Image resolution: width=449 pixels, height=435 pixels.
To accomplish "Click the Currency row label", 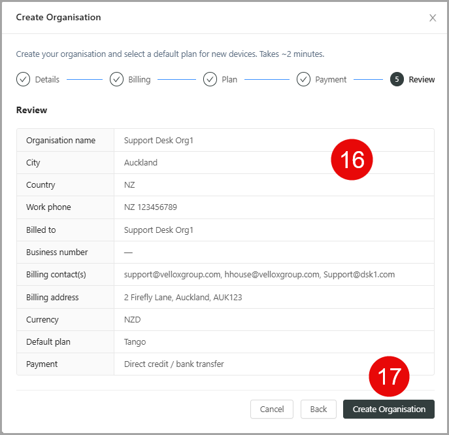I will [x=42, y=319].
